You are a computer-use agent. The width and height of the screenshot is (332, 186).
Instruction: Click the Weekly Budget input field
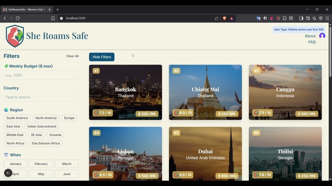(x=41, y=75)
